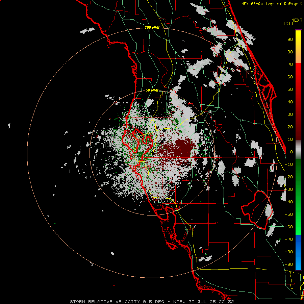Image resolution: width=304 pixels, height=304 pixels.
Task: Click the large dark red velocity patch
Action: [x=183, y=148]
